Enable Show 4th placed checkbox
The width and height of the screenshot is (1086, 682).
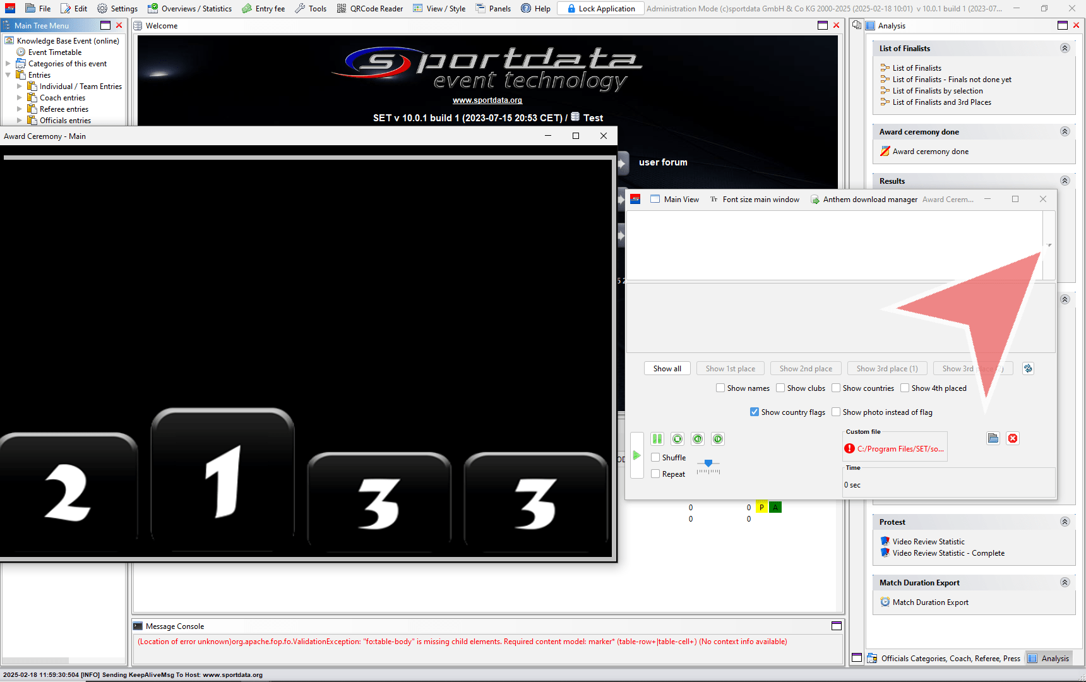[905, 388]
